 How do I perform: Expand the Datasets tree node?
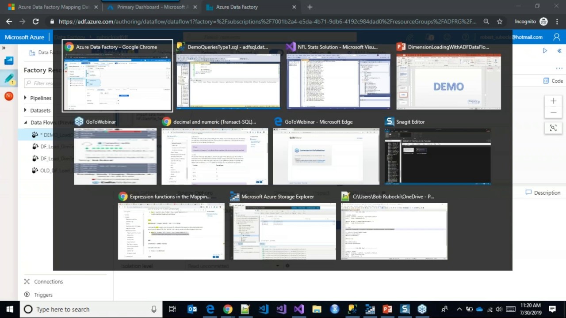25,110
